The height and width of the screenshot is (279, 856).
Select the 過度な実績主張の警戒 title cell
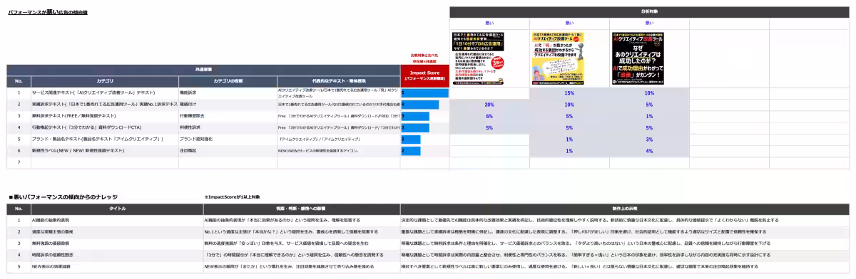(x=116, y=231)
